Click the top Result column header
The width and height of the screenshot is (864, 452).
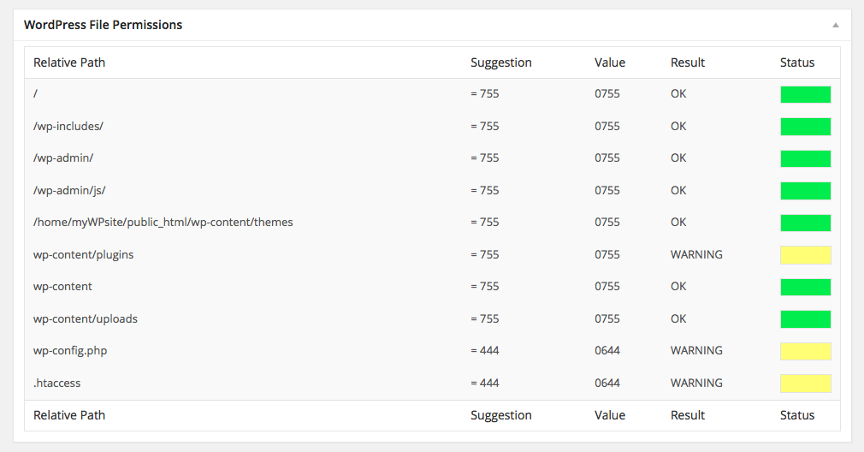click(687, 62)
